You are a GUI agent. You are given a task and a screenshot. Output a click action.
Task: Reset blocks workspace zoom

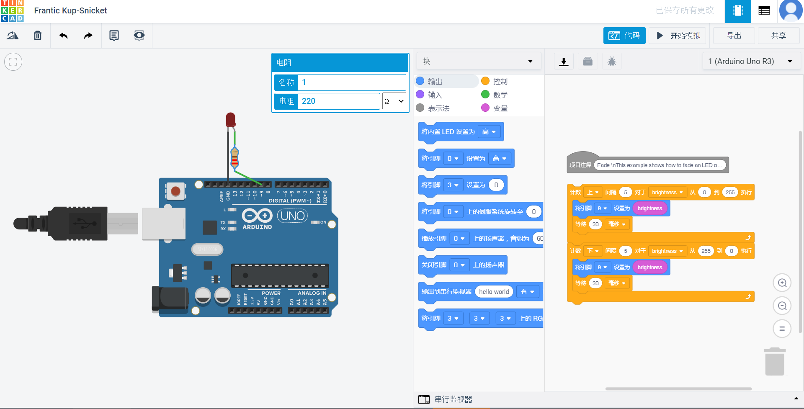pos(782,329)
